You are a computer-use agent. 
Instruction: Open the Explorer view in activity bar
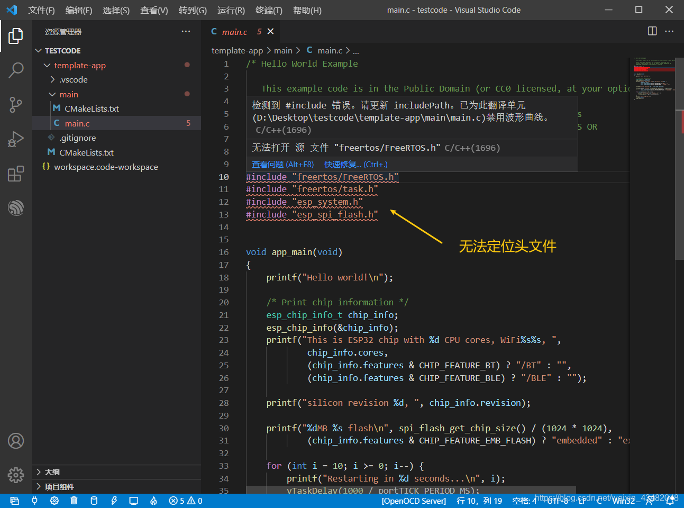[x=16, y=36]
